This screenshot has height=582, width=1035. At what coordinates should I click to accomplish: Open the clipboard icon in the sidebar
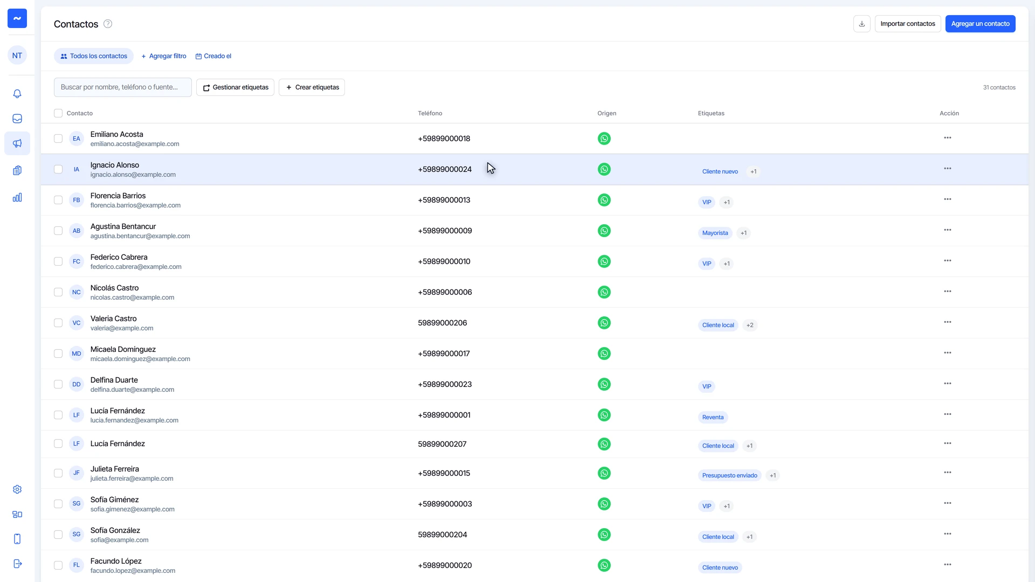coord(17,170)
